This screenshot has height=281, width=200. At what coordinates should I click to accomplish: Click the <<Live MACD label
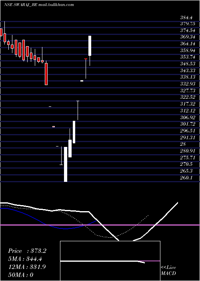168,271
